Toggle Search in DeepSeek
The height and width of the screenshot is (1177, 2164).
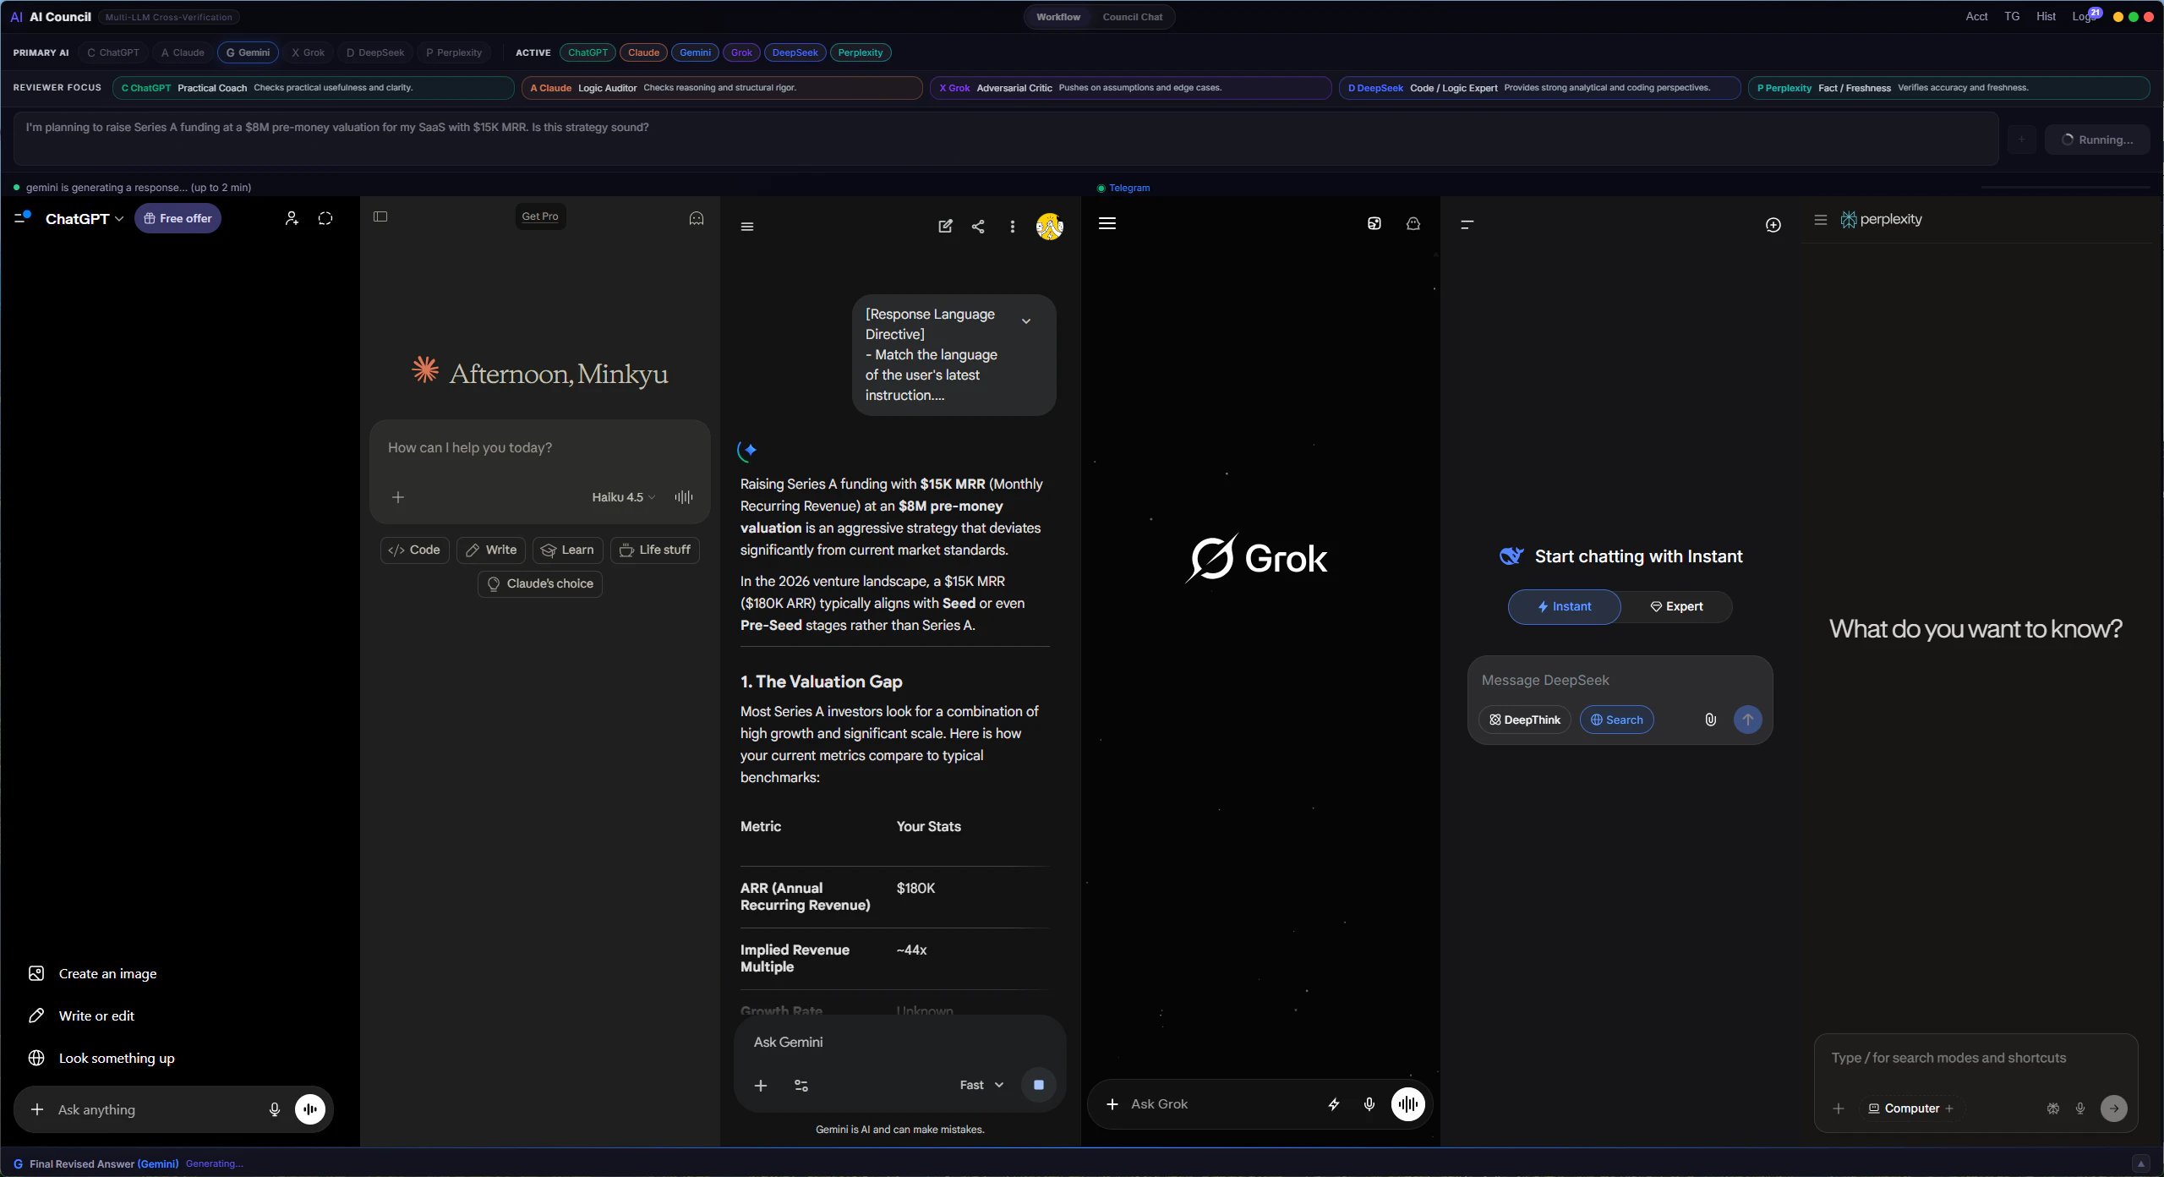1616,720
